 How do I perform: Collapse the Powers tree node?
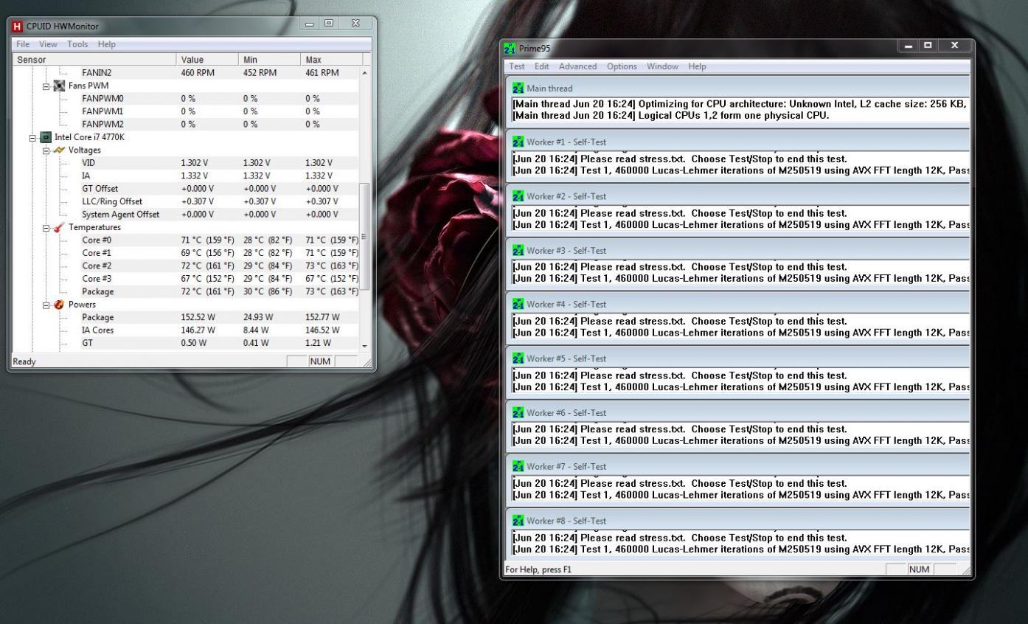click(x=46, y=305)
